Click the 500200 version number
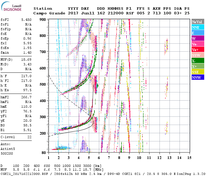Screen dimensions: 206x176 [7, 154]
